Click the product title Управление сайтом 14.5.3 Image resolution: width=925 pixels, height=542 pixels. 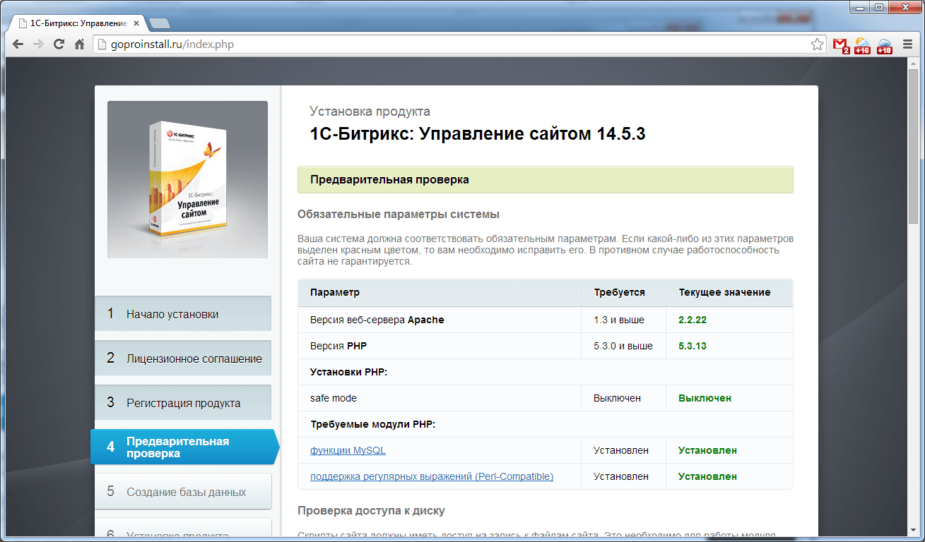coord(478,133)
